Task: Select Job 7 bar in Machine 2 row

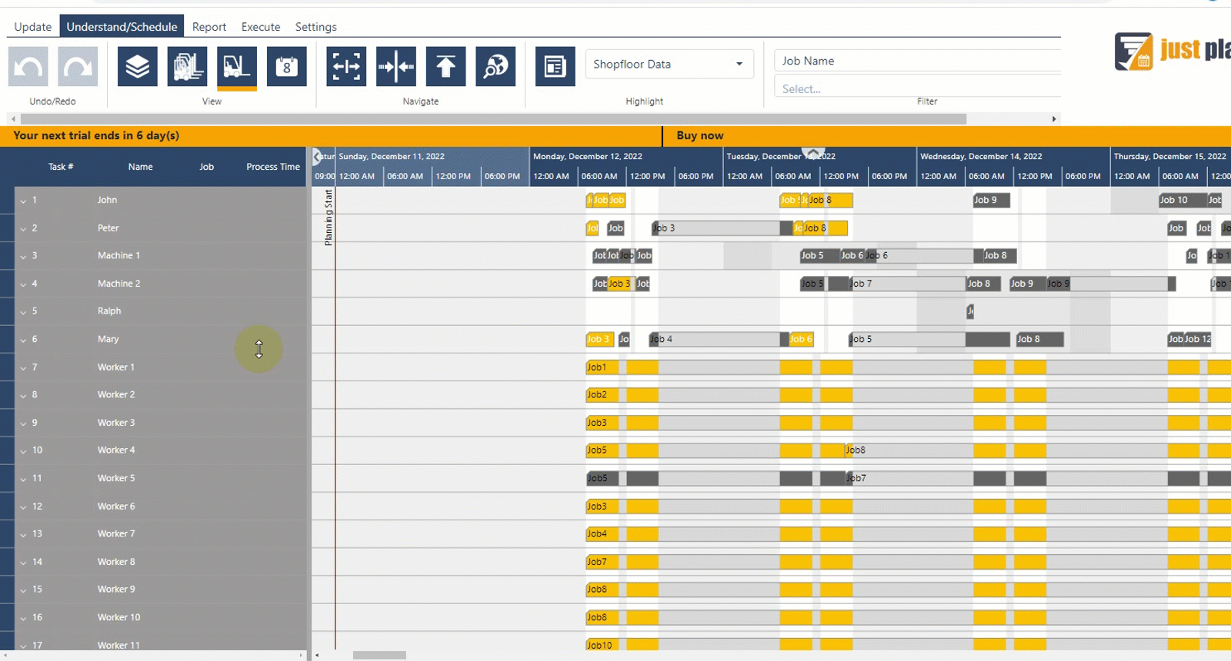Action: [x=906, y=284]
